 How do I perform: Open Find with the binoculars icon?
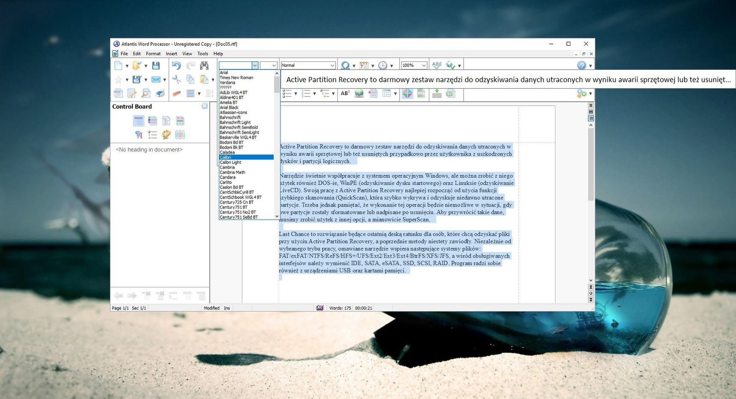pyautogui.click(x=205, y=66)
